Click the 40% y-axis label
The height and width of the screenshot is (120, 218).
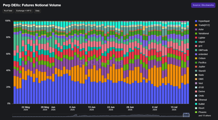pyautogui.click(x=8, y=71)
